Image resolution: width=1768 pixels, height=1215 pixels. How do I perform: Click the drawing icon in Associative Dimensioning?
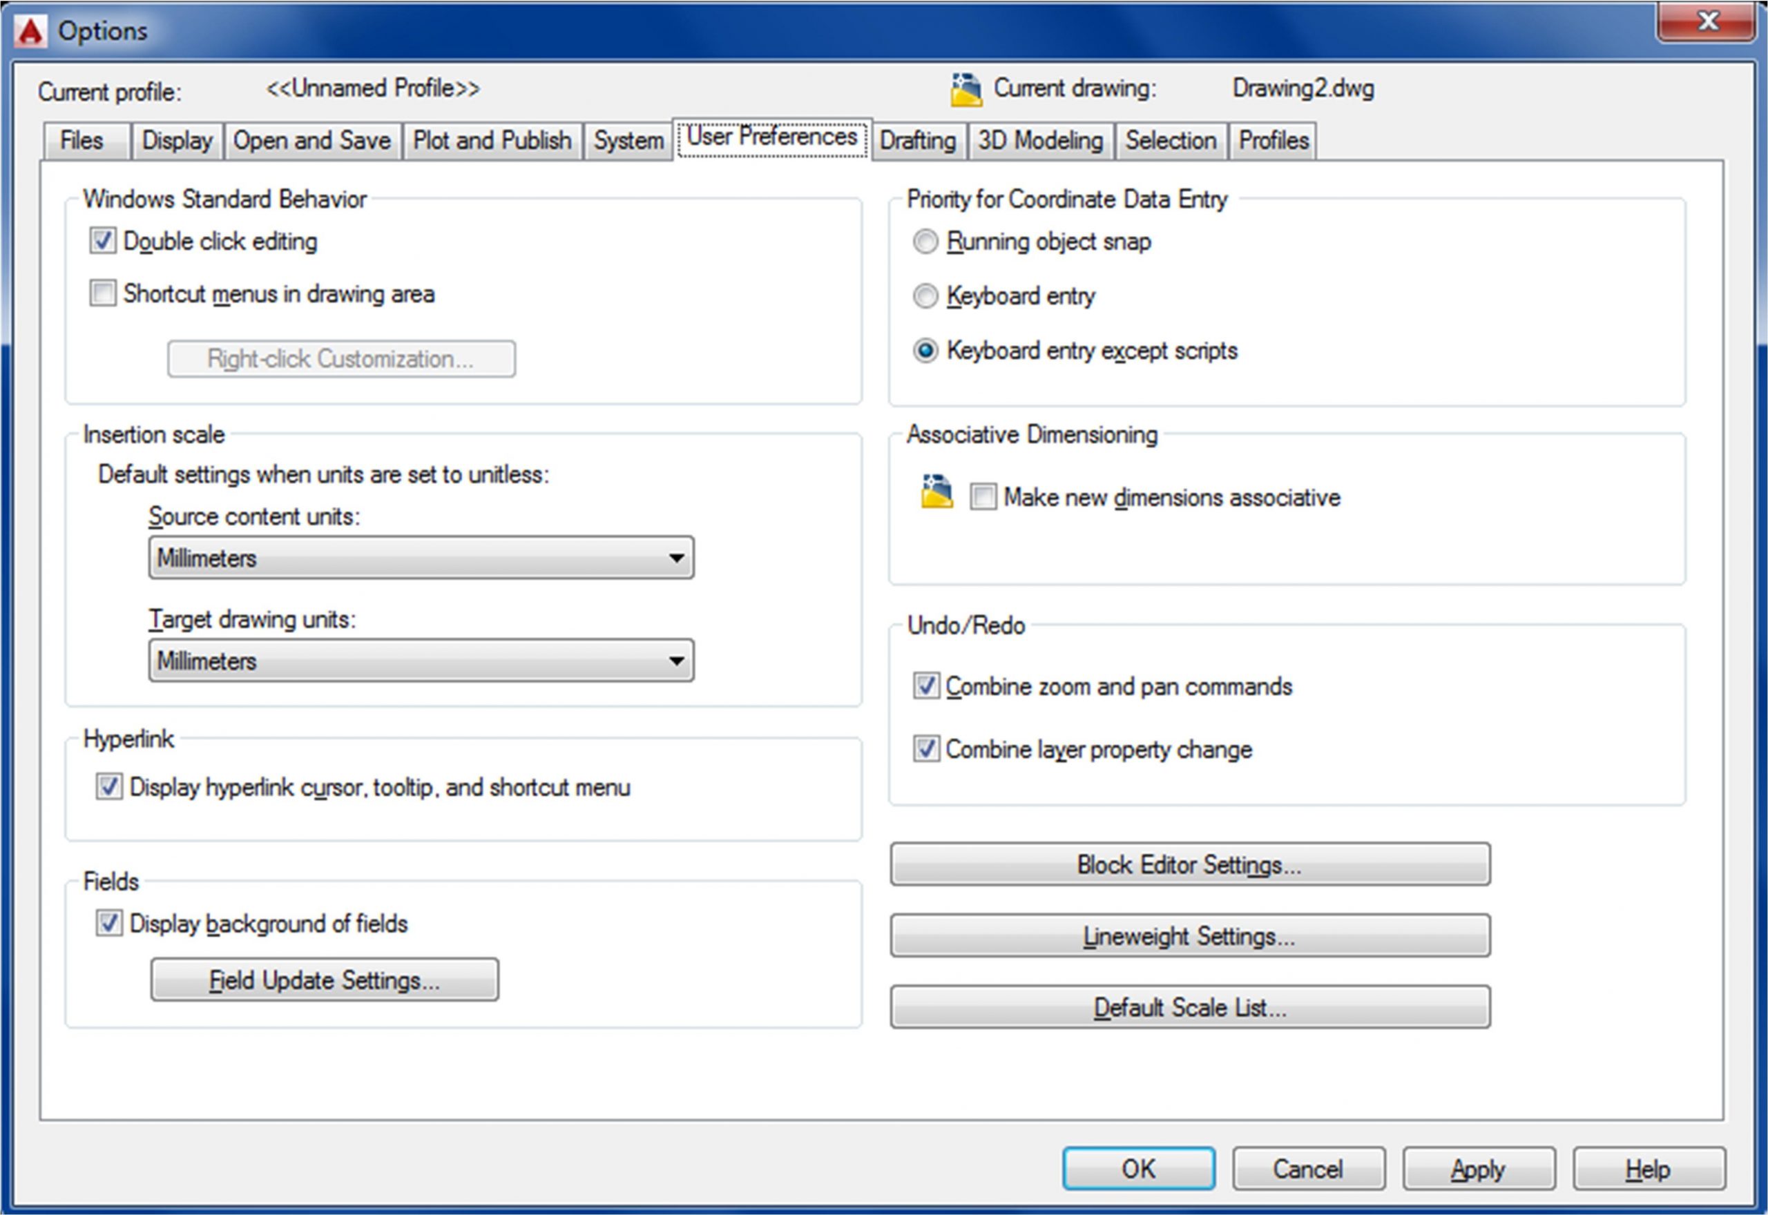(936, 492)
